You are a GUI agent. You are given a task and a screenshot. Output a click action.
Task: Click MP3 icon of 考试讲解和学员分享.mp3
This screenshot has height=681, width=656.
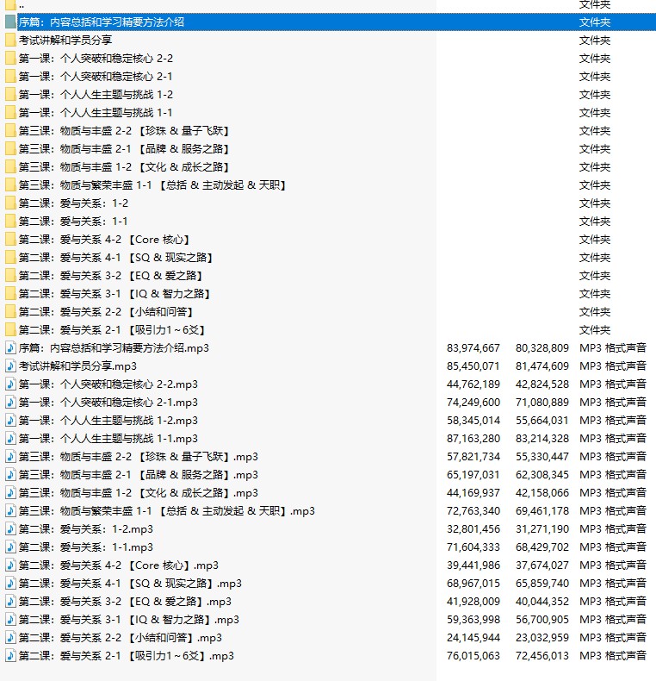pos(10,366)
